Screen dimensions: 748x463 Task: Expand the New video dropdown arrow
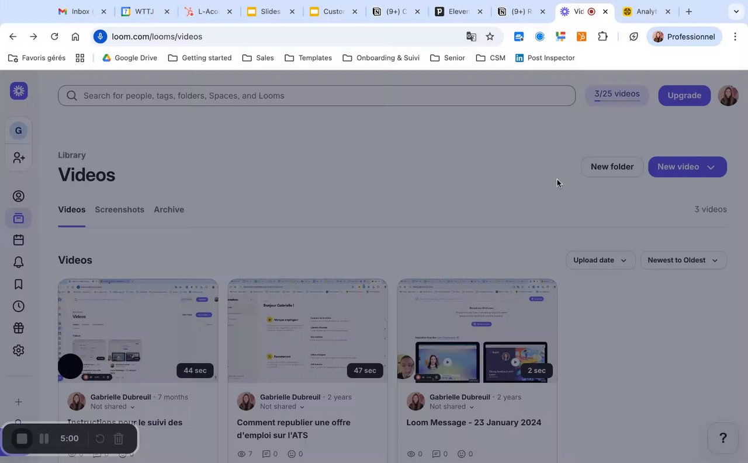point(711,167)
